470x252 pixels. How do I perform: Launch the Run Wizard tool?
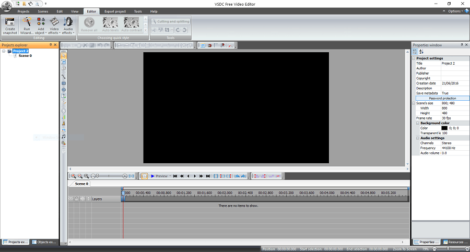(27, 26)
